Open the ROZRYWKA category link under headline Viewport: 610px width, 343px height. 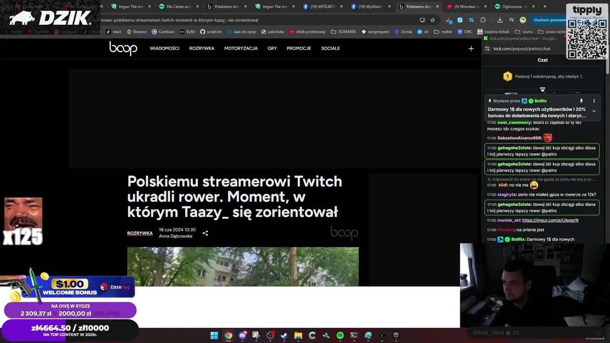click(140, 233)
